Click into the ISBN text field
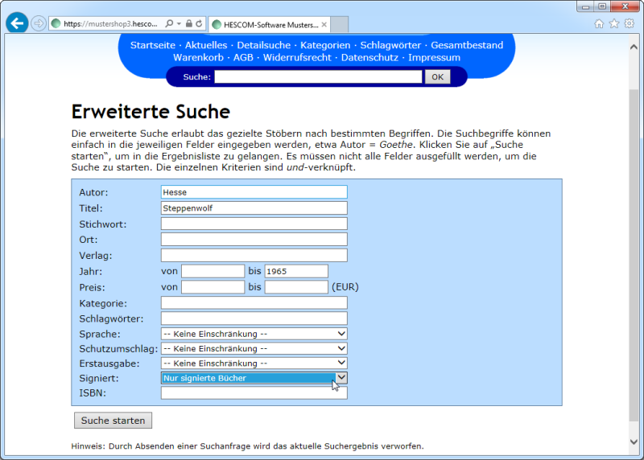 tap(254, 393)
